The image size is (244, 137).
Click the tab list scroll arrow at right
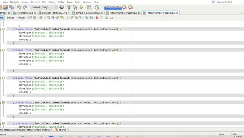coord(242,13)
